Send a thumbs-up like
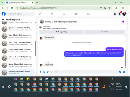This screenshot has height=97, width=130. [x=124, y=72]
